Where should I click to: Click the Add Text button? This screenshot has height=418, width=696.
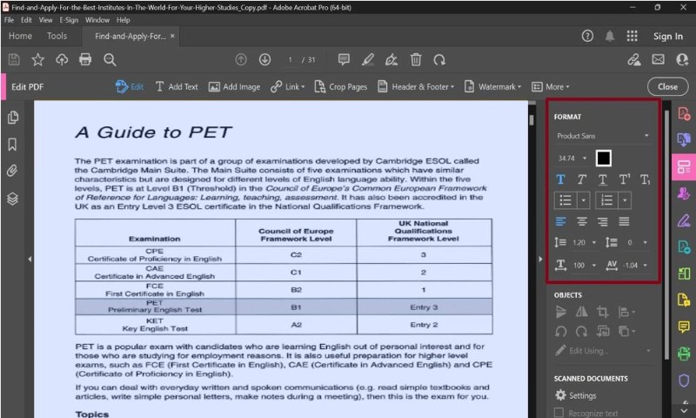click(x=177, y=86)
